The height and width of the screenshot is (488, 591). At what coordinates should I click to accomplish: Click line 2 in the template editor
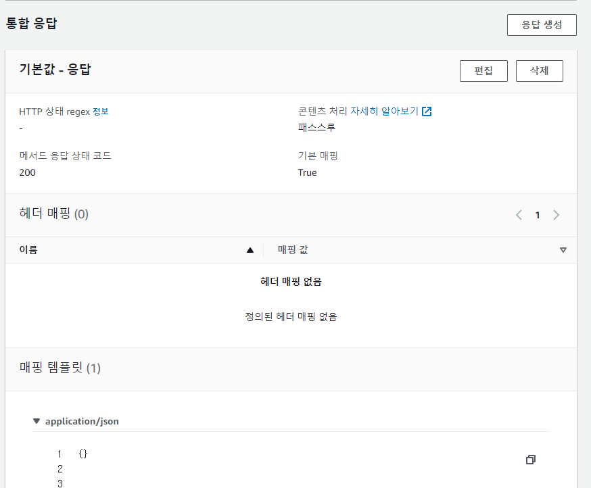135,468
